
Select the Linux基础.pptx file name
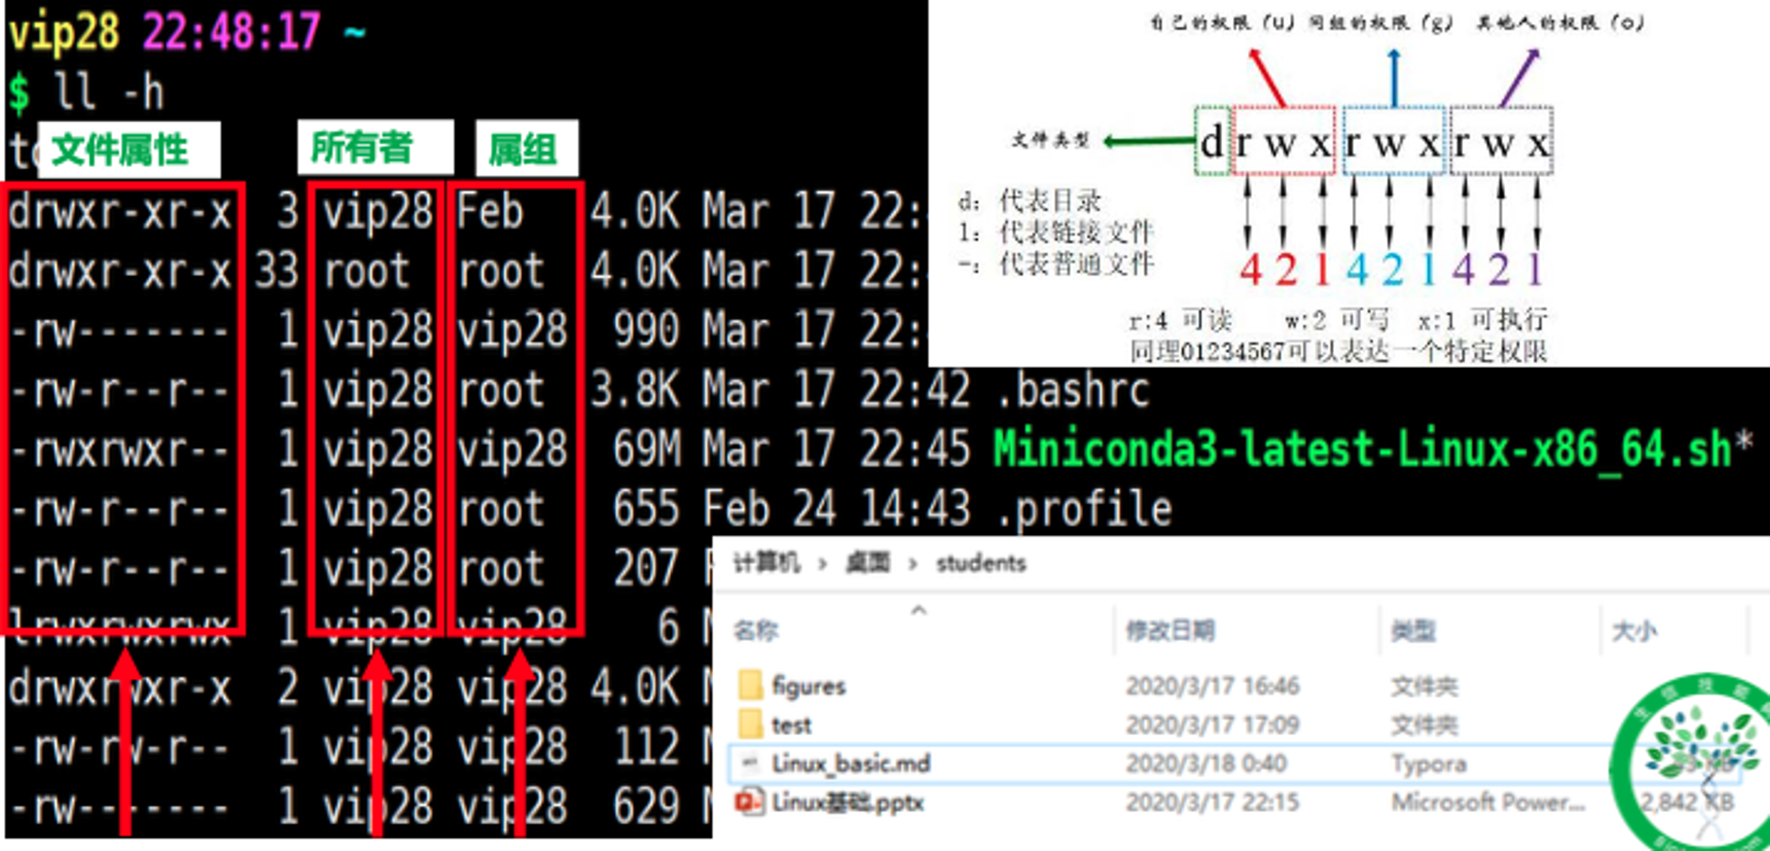[x=848, y=802]
